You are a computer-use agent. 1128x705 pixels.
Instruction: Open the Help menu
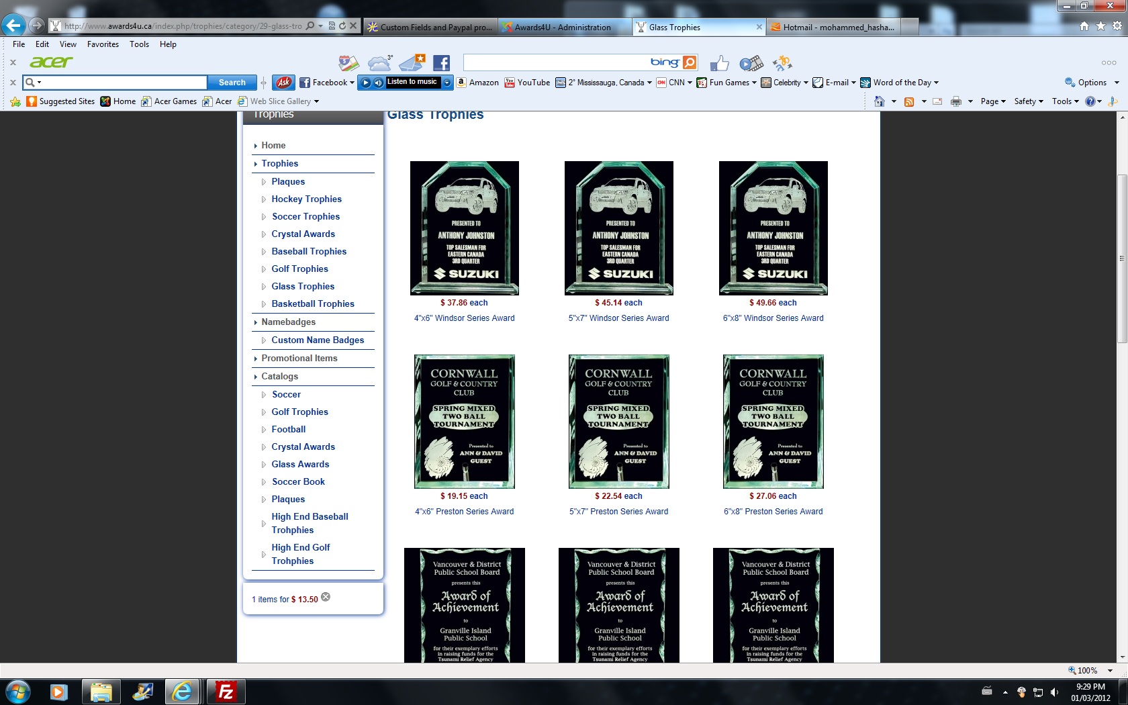(168, 44)
